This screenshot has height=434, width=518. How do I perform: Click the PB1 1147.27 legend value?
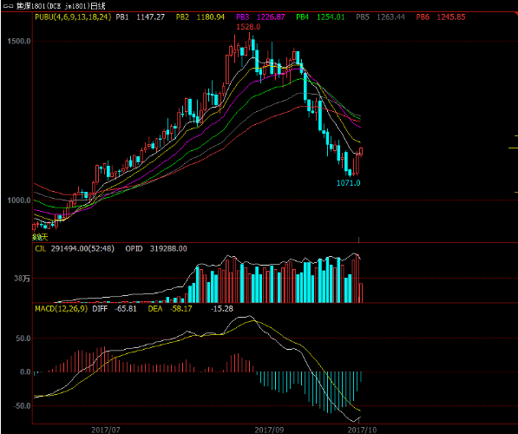click(x=140, y=16)
